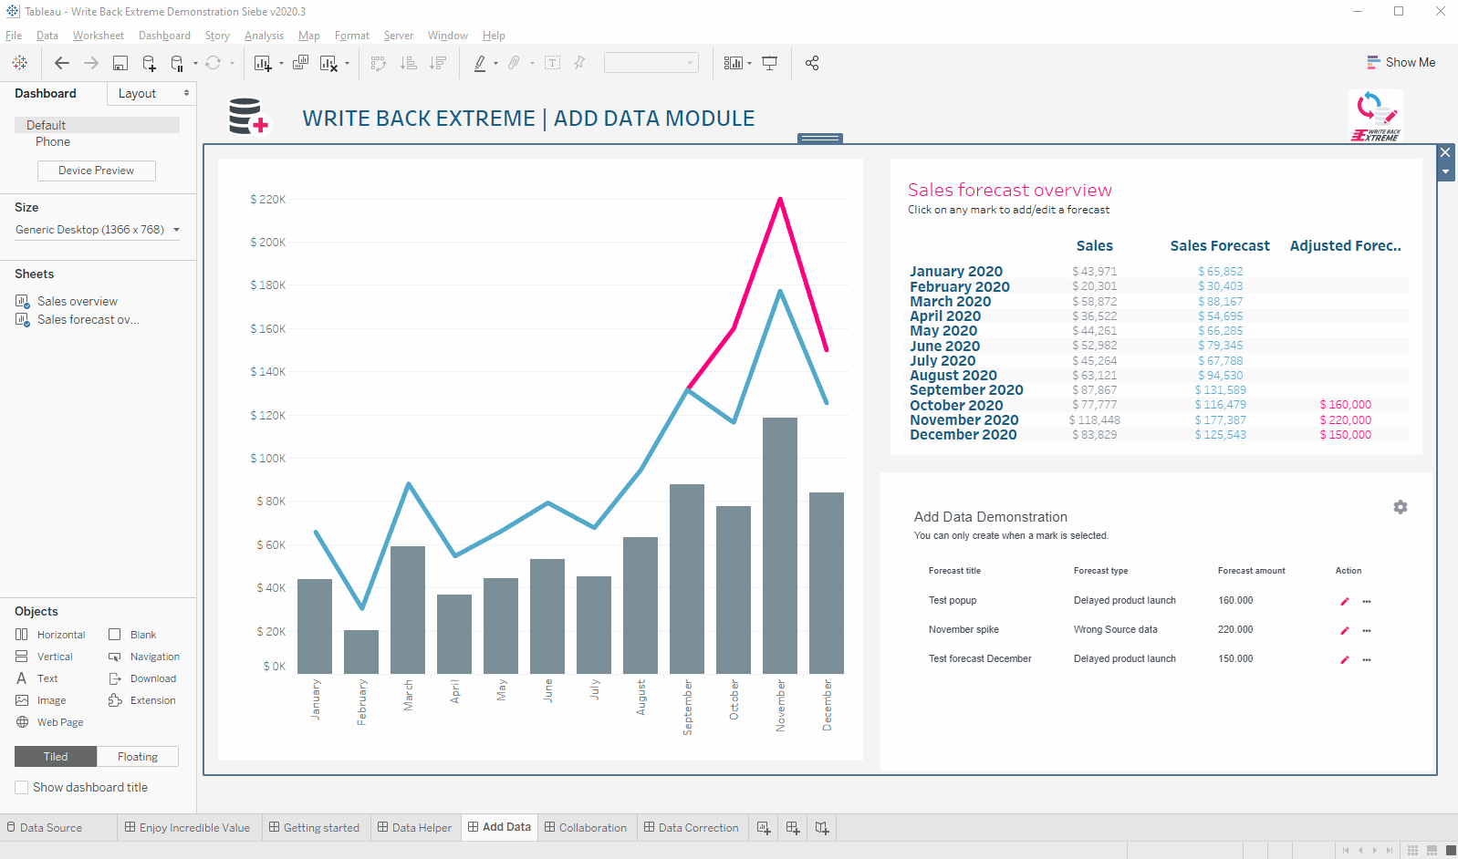Sort descending toolbar icon
This screenshot has width=1458, height=859.
click(x=438, y=63)
